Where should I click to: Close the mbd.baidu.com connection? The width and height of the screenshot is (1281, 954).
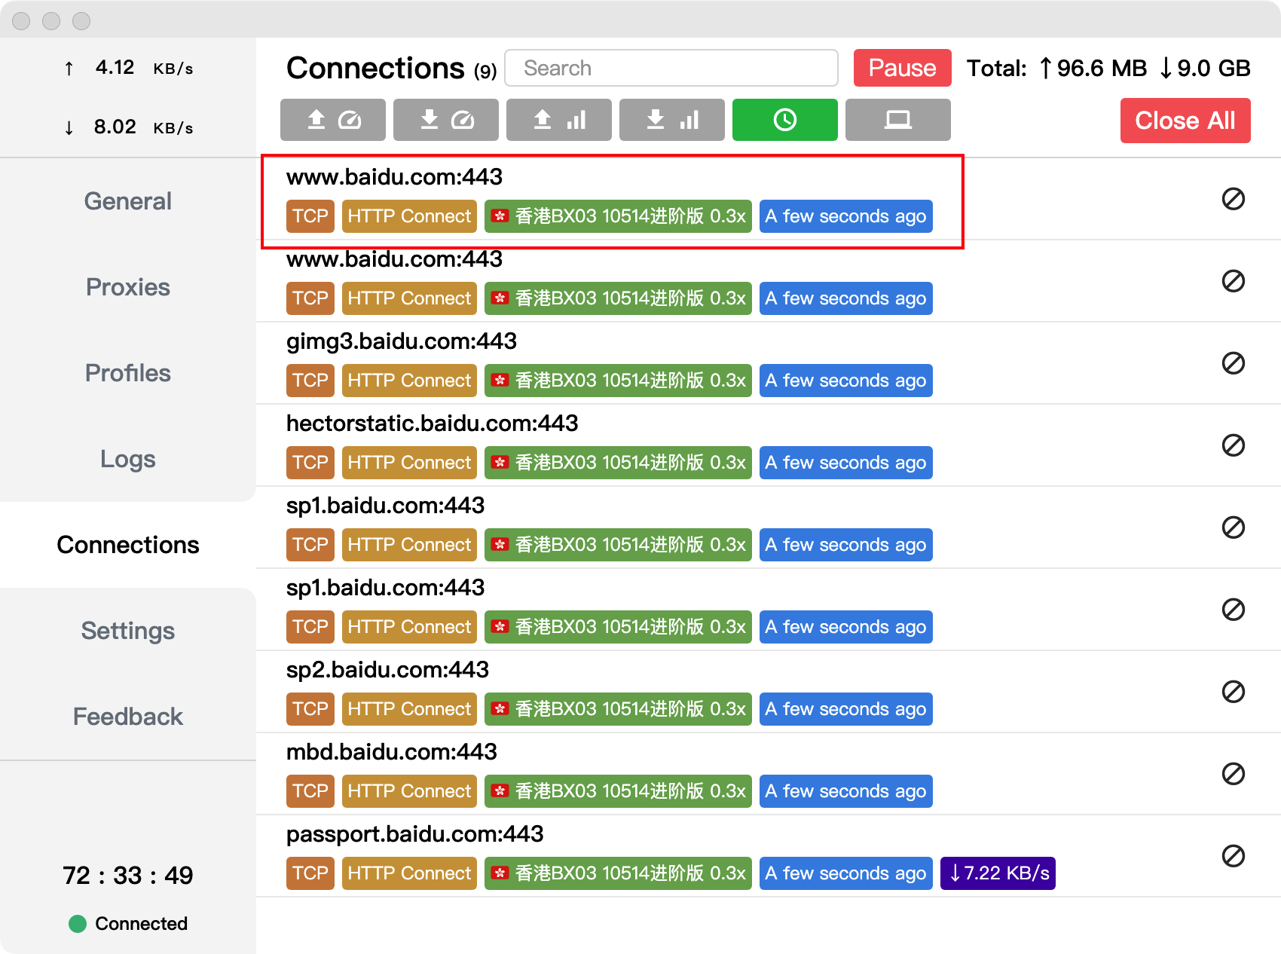(x=1233, y=774)
